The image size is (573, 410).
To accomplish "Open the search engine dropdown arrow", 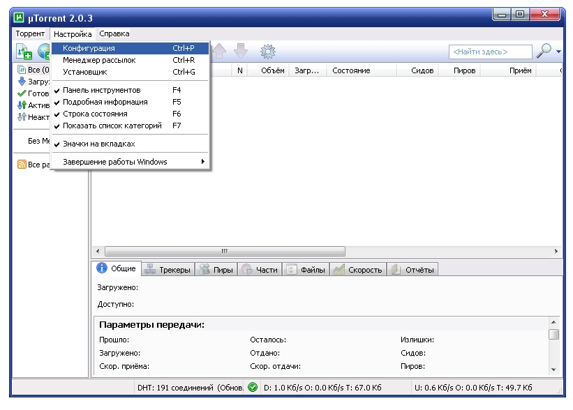I will click(x=558, y=52).
